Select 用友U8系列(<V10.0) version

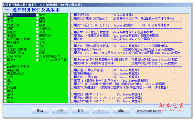click(x=72, y=49)
